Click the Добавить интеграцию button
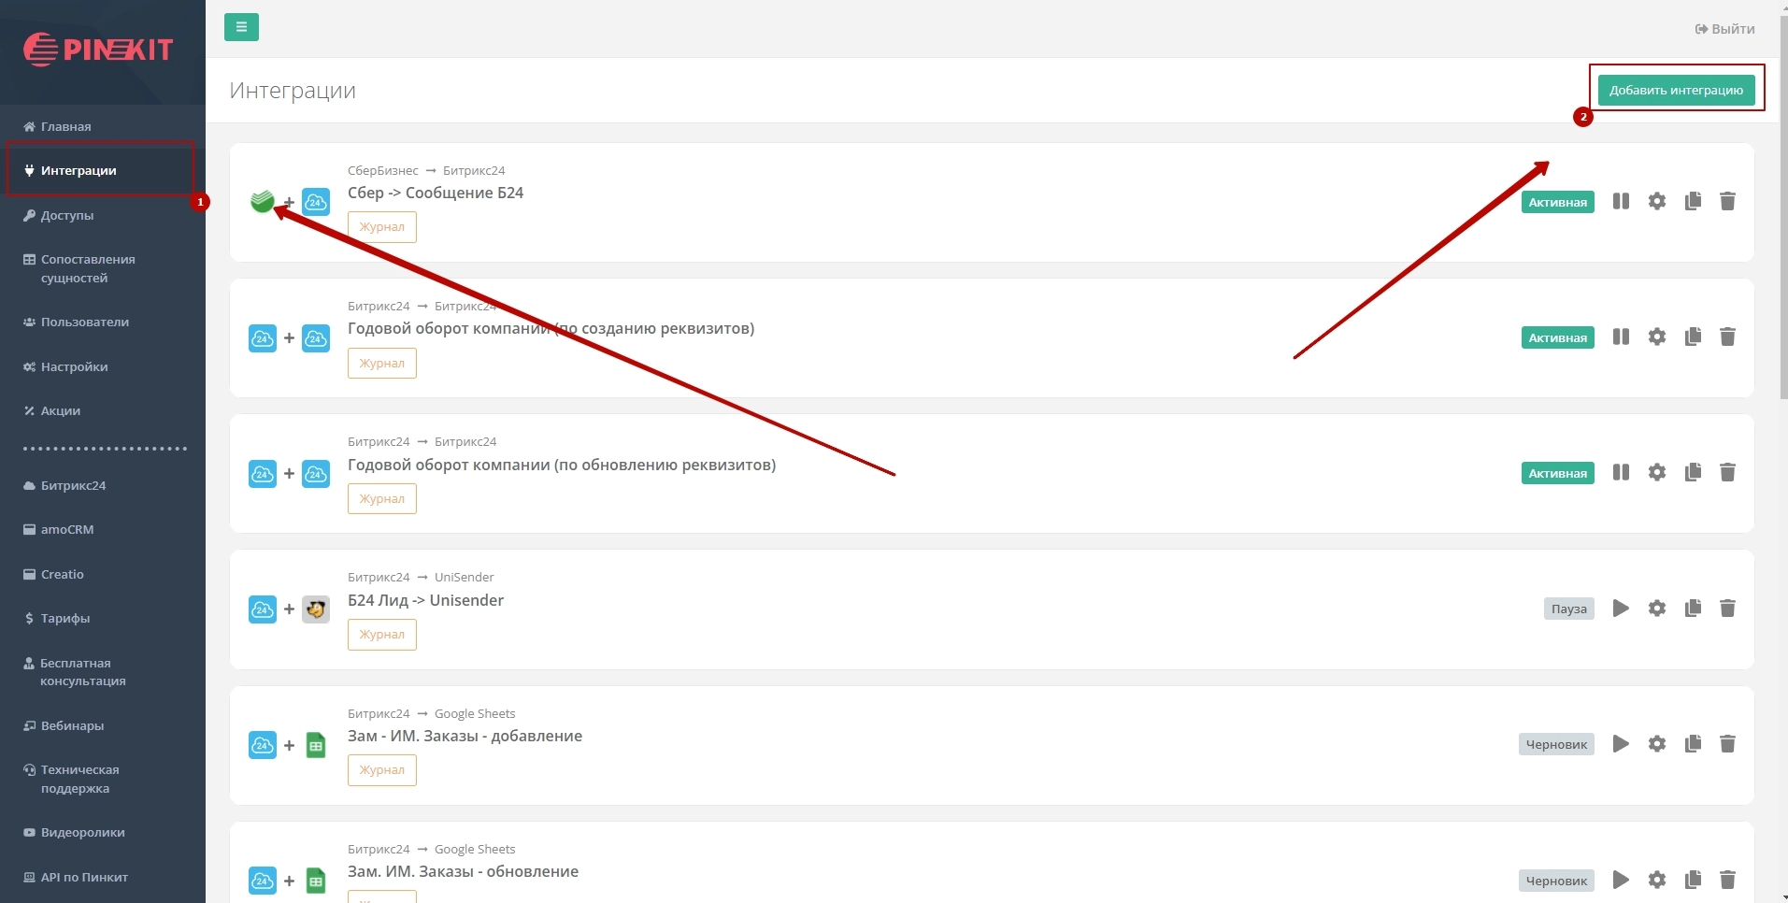1788x903 pixels. click(x=1676, y=90)
